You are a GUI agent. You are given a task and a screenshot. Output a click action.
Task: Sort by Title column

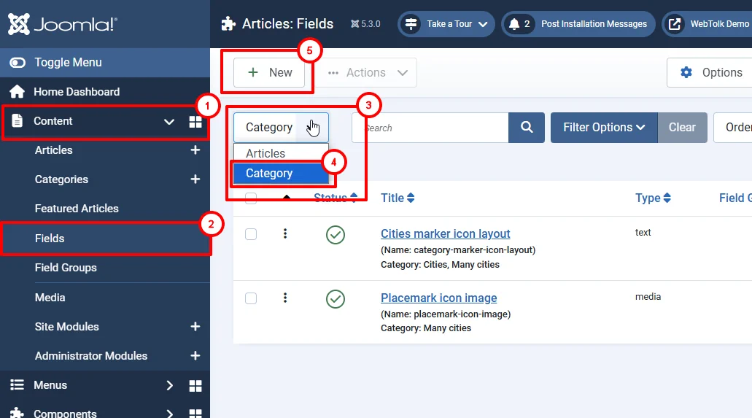point(398,198)
